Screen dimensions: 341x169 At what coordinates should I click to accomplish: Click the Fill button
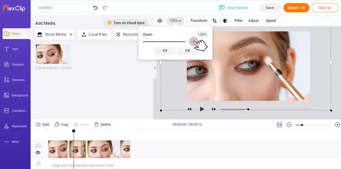(x=188, y=51)
